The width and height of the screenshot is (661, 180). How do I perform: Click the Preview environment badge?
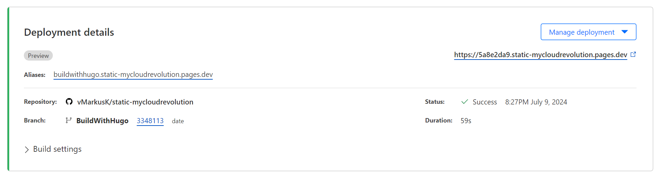[x=38, y=56]
